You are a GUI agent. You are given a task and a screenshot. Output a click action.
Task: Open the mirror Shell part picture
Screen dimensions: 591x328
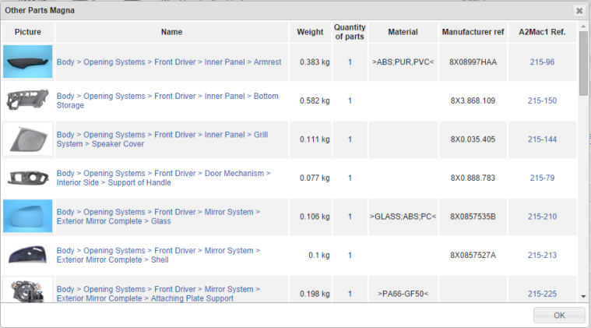[28, 255]
